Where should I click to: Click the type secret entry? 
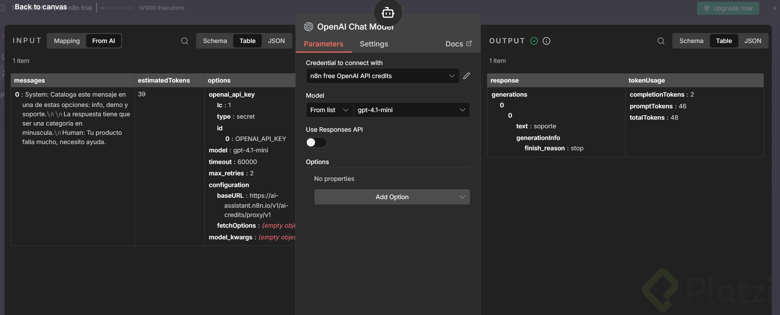[x=236, y=117]
